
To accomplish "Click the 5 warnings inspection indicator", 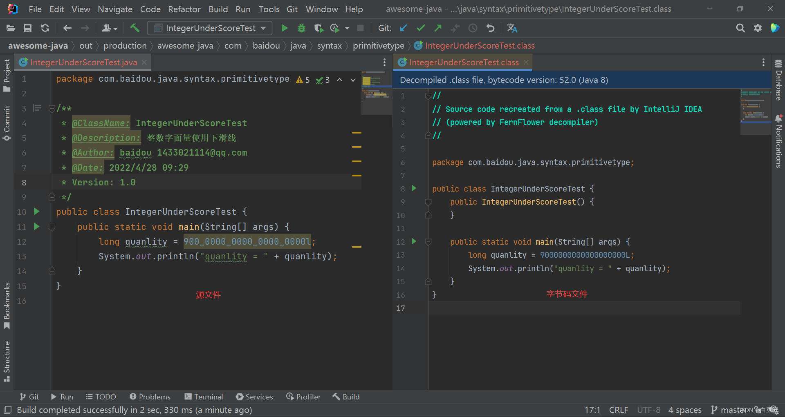I will [303, 80].
